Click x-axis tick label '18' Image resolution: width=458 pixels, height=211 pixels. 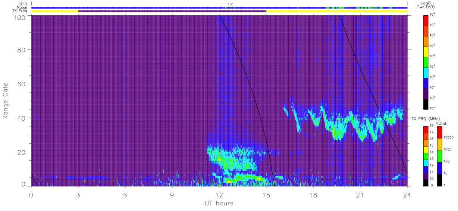point(313,195)
